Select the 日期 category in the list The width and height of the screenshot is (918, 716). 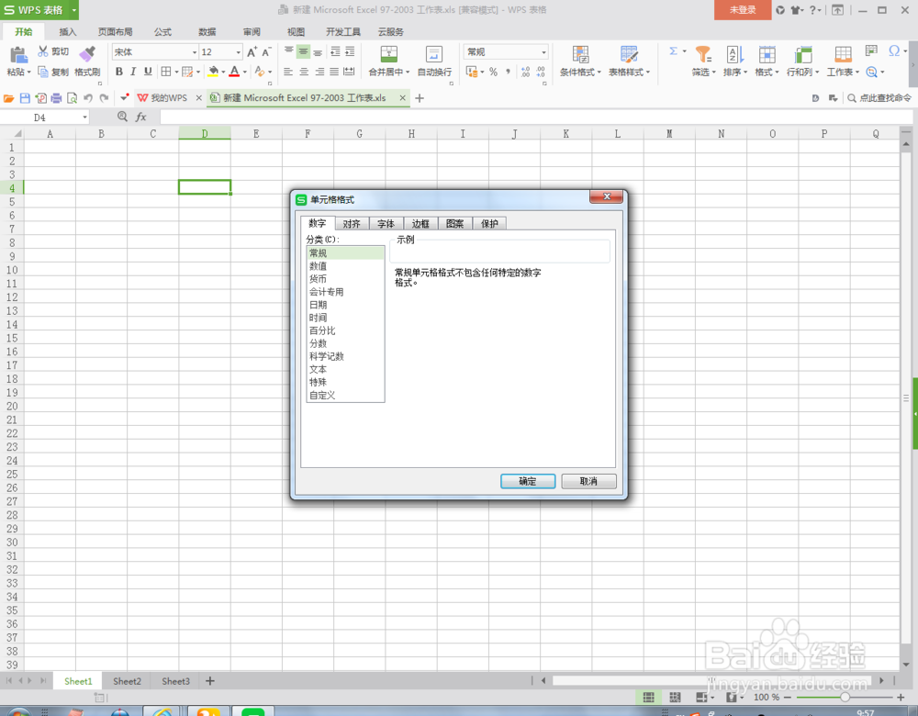[345, 305]
